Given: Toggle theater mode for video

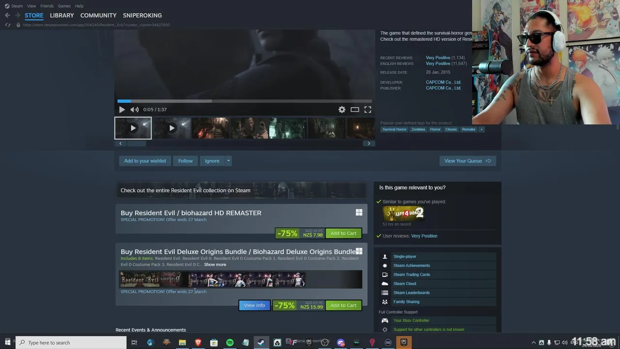Looking at the screenshot, I should tap(355, 110).
